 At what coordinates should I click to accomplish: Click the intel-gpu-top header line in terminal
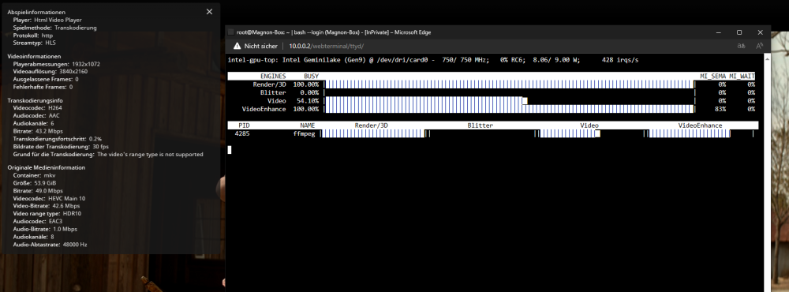pyautogui.click(x=432, y=60)
